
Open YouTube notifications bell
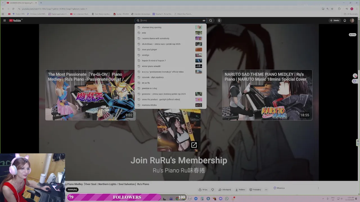[x=345, y=20]
